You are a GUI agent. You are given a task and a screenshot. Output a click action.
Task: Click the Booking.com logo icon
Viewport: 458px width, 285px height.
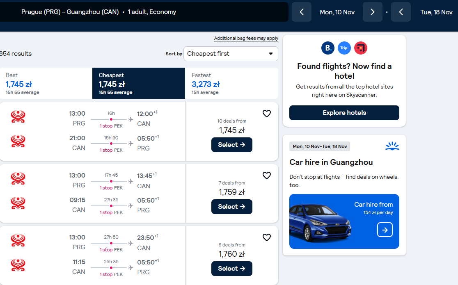pos(328,48)
